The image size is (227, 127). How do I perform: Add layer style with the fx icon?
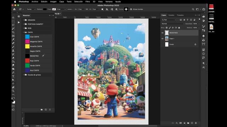click(177, 123)
